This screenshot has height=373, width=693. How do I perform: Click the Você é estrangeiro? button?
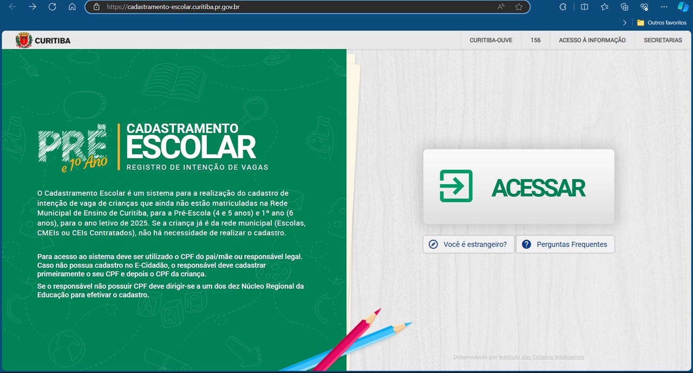coord(468,244)
